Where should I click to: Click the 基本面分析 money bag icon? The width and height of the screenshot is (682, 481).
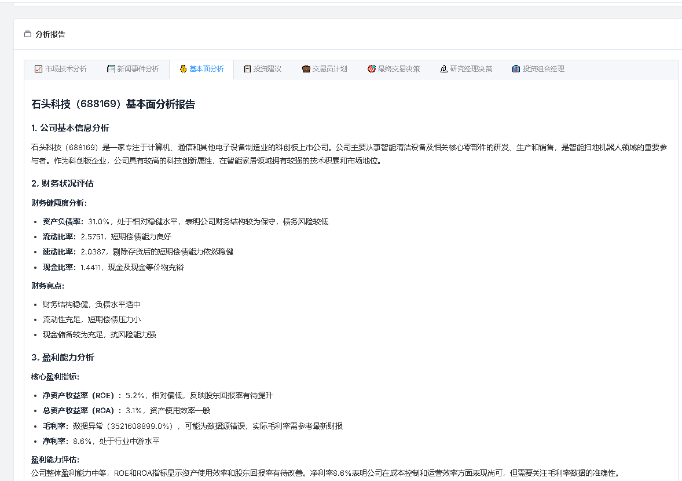(183, 69)
